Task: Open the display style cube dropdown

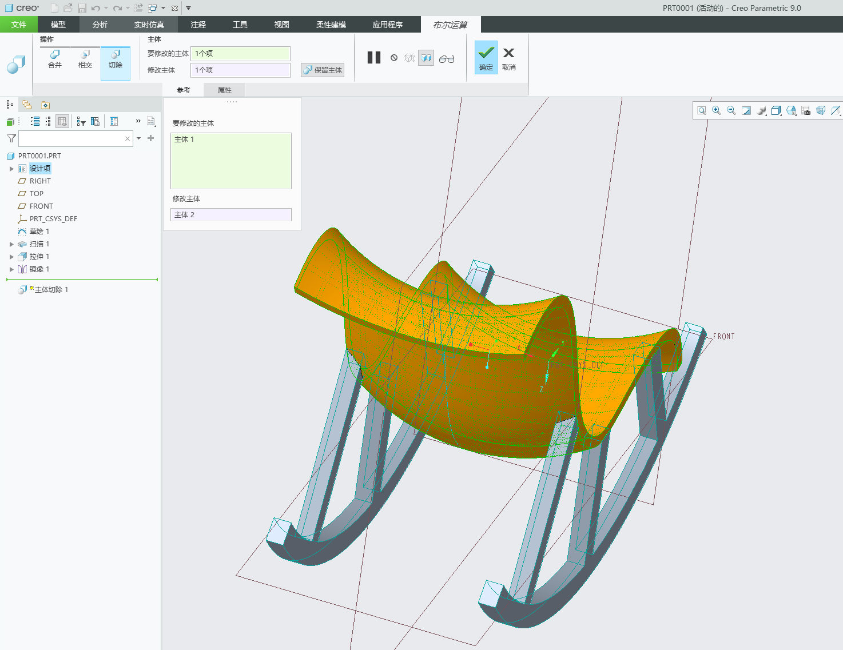Action: point(776,110)
